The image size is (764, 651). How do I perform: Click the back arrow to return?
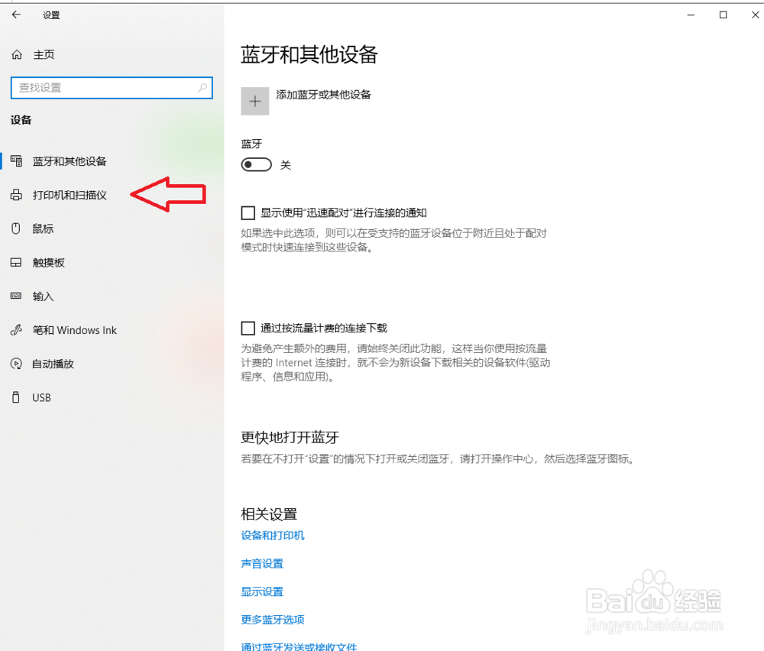[x=15, y=15]
